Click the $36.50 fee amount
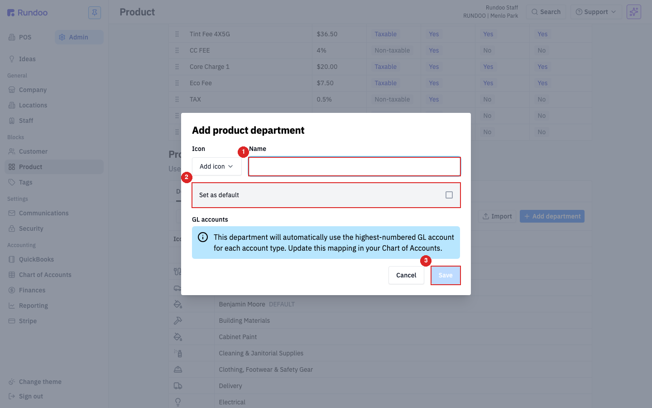This screenshot has height=408, width=652. (327, 34)
